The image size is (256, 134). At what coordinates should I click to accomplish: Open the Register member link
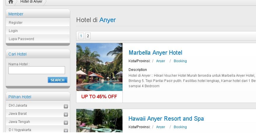38,23
